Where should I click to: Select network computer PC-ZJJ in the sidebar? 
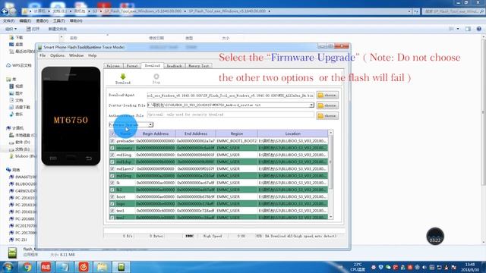[18, 240]
